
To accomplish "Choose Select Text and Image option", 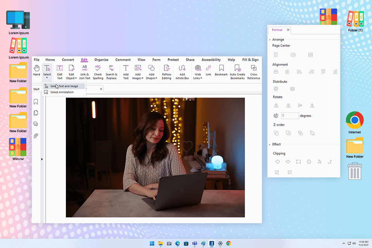I will [x=64, y=86].
